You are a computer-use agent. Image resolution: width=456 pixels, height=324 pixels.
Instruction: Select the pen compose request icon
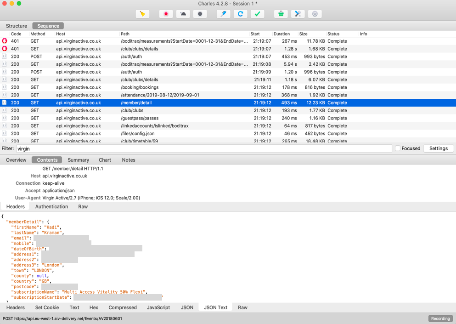(223, 14)
